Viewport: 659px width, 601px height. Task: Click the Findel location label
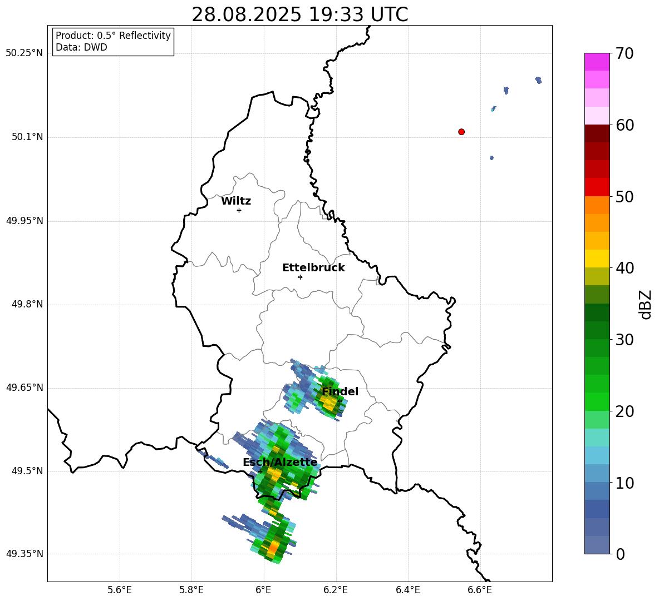point(340,391)
